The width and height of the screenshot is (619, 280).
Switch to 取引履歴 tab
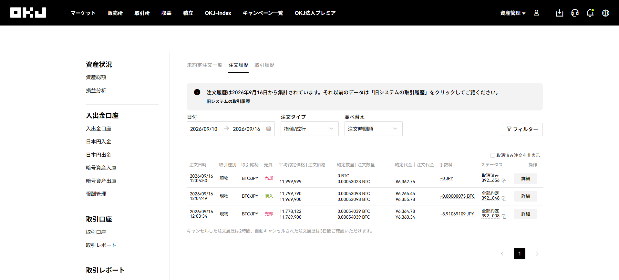tap(264, 65)
